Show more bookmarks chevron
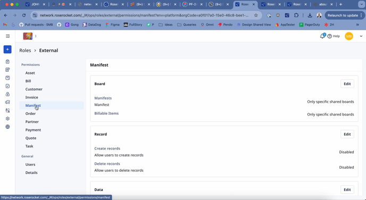366x200 pixels. tap(357, 25)
